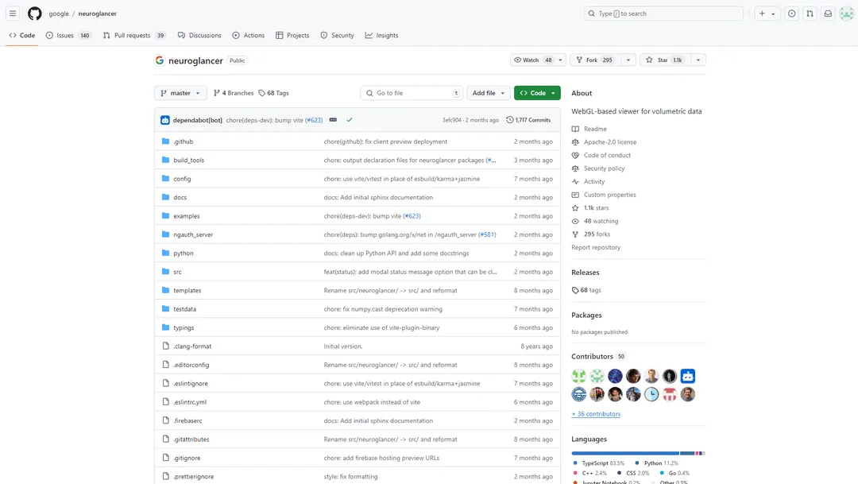Viewport: 858px width, 484px height.
Task: Open the Pull requests tab
Action: 134,36
